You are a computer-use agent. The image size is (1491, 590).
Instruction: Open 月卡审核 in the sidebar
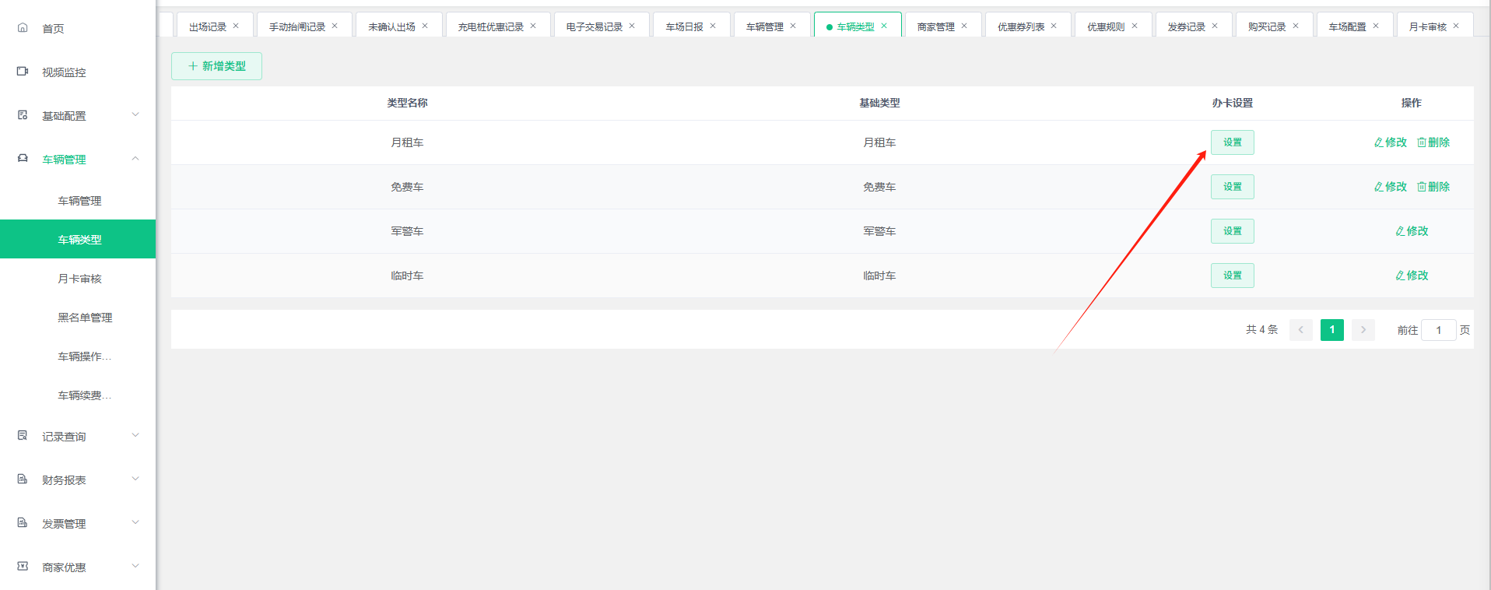coord(79,279)
